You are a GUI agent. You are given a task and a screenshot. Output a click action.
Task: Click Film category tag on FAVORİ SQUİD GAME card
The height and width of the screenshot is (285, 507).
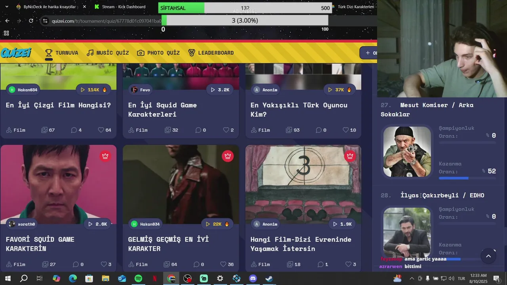tap(15, 264)
